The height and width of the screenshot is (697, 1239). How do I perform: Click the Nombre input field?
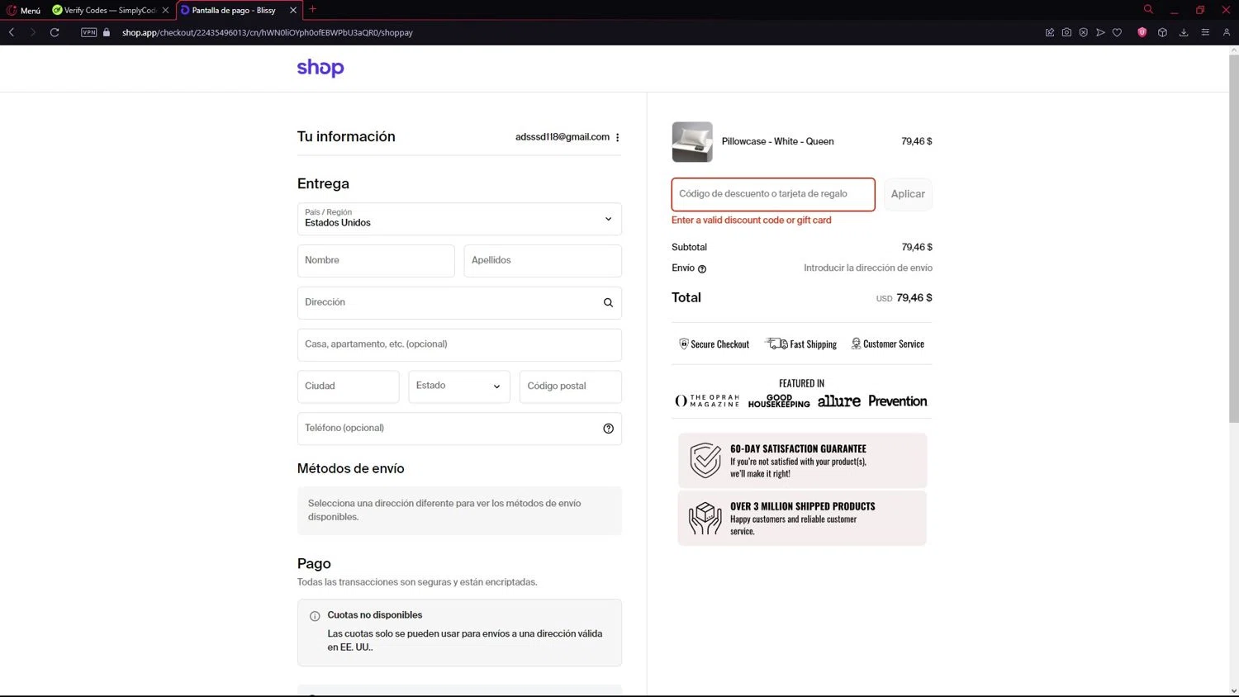point(376,260)
